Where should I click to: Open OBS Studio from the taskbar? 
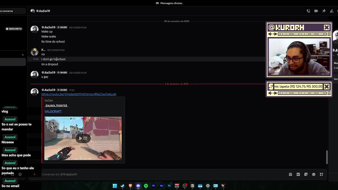[185, 186]
